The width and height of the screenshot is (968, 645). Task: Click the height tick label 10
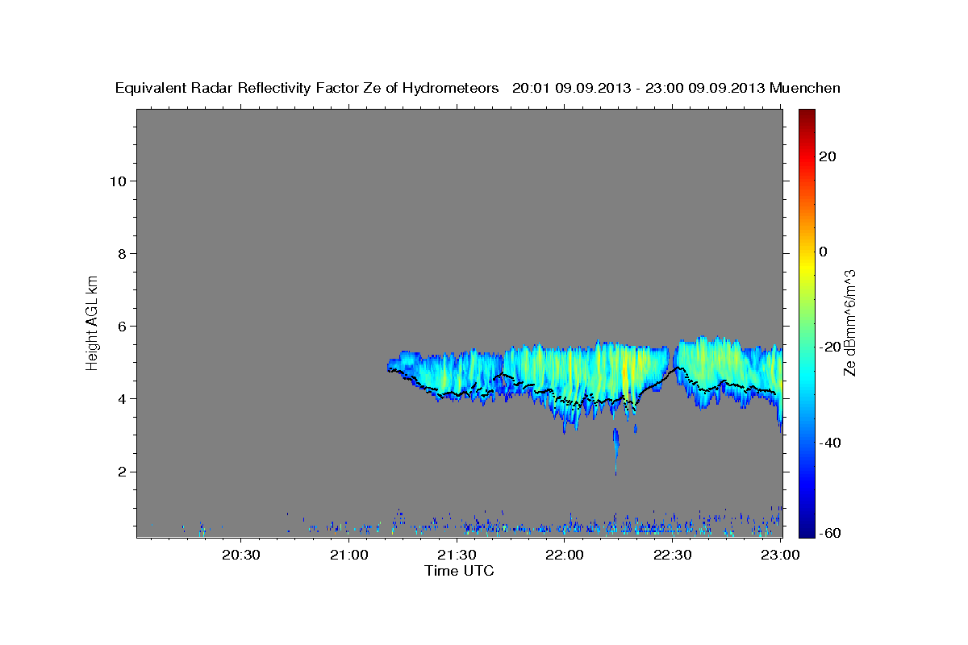point(117,181)
